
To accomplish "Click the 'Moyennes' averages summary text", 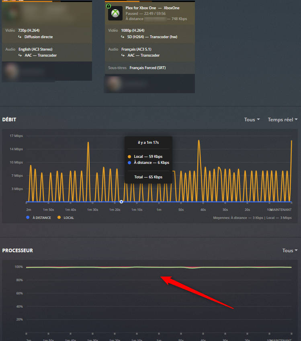I will point(252,218).
